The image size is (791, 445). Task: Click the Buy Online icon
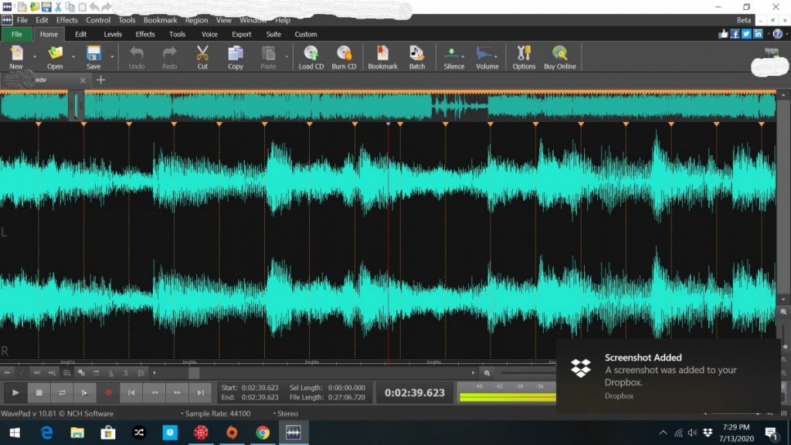point(559,57)
